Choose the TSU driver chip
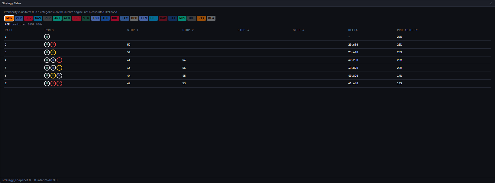The height and width of the screenshot is (183, 495). click(x=96, y=18)
